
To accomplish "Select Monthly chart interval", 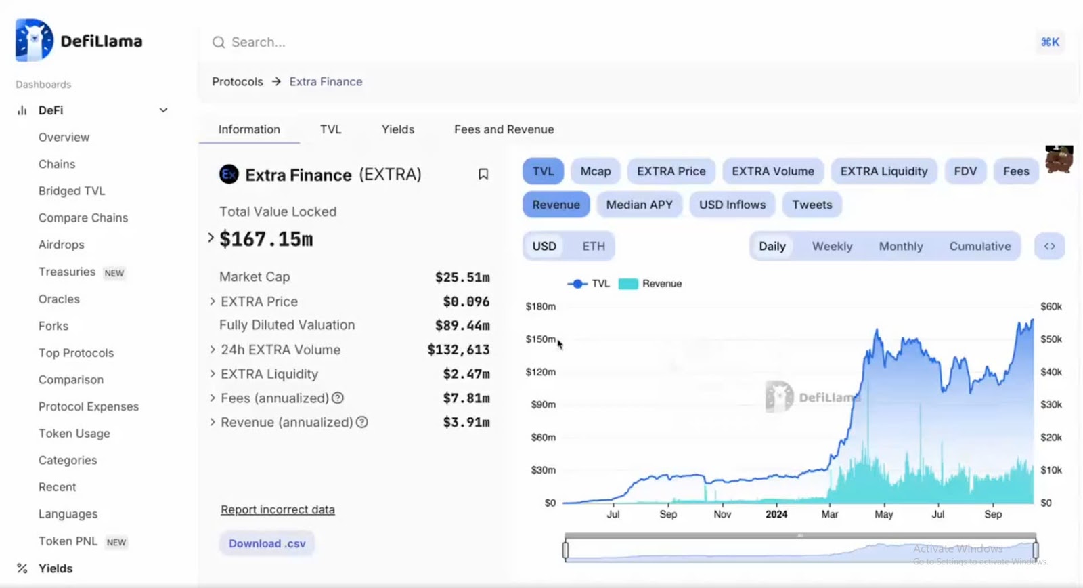I will pyautogui.click(x=901, y=246).
